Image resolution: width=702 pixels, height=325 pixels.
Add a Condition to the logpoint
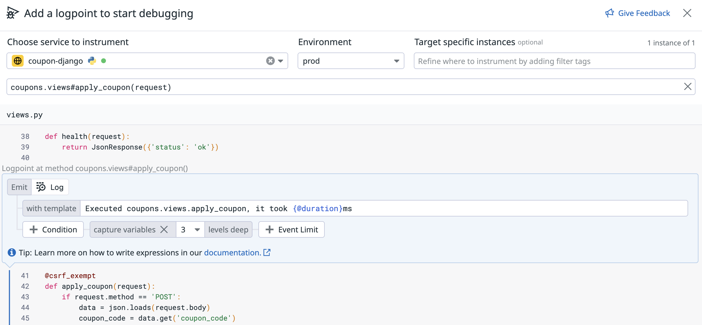pyautogui.click(x=53, y=229)
